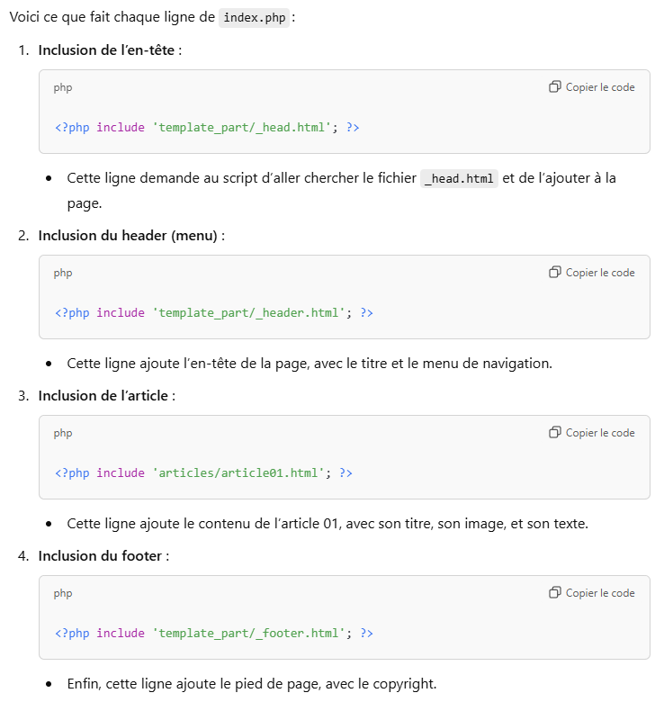
Task: Click the heading "Inclusion du footer"
Action: coord(101,556)
